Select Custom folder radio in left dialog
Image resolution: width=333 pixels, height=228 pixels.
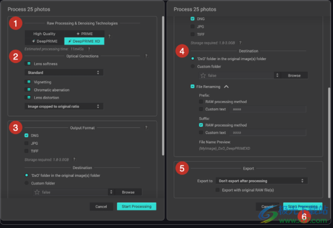point(26,183)
